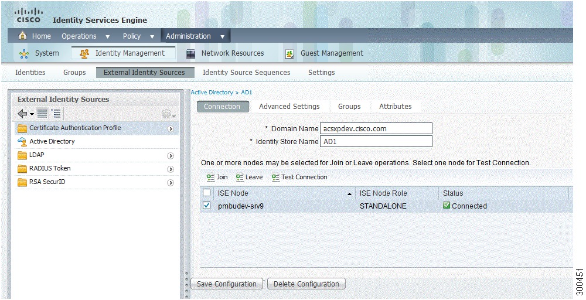Image resolution: width=586 pixels, height=300 pixels.
Task: Open the Groups submenu tab
Action: (x=74, y=73)
